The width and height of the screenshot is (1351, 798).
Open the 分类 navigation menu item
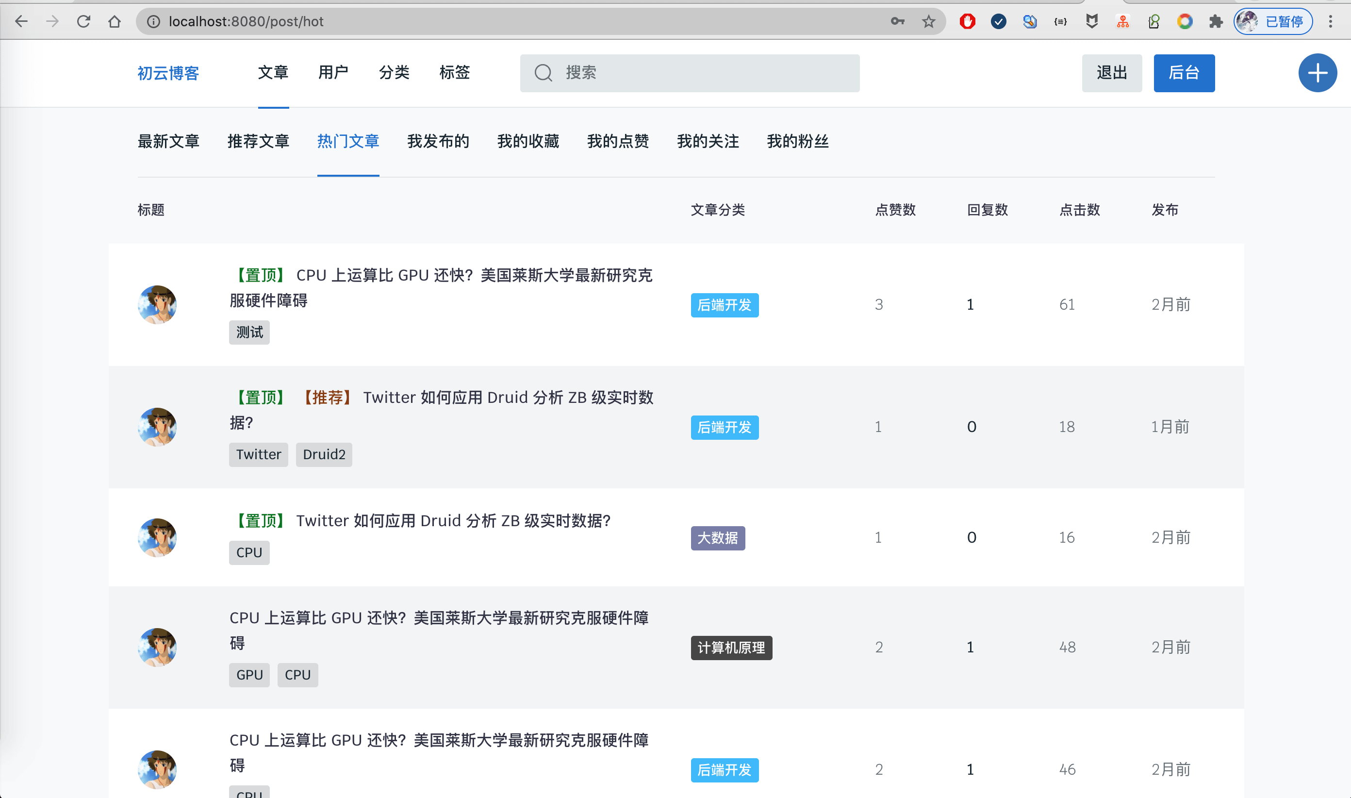pyautogui.click(x=394, y=73)
